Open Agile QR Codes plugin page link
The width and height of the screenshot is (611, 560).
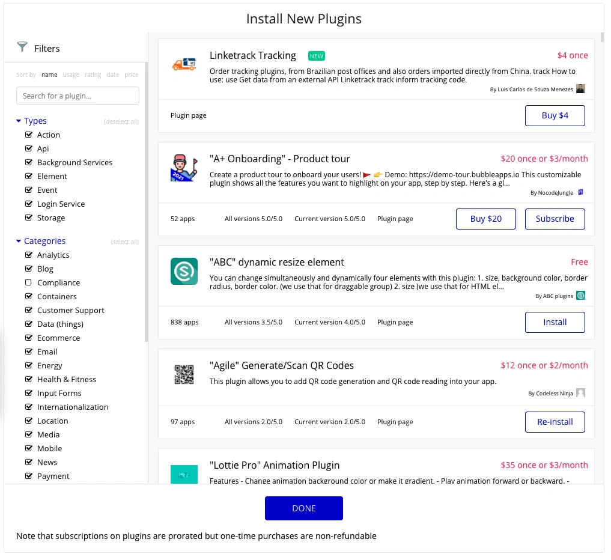pos(395,422)
